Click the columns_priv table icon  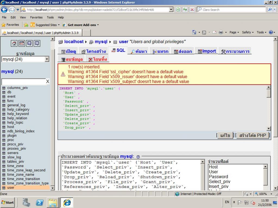[4, 88]
